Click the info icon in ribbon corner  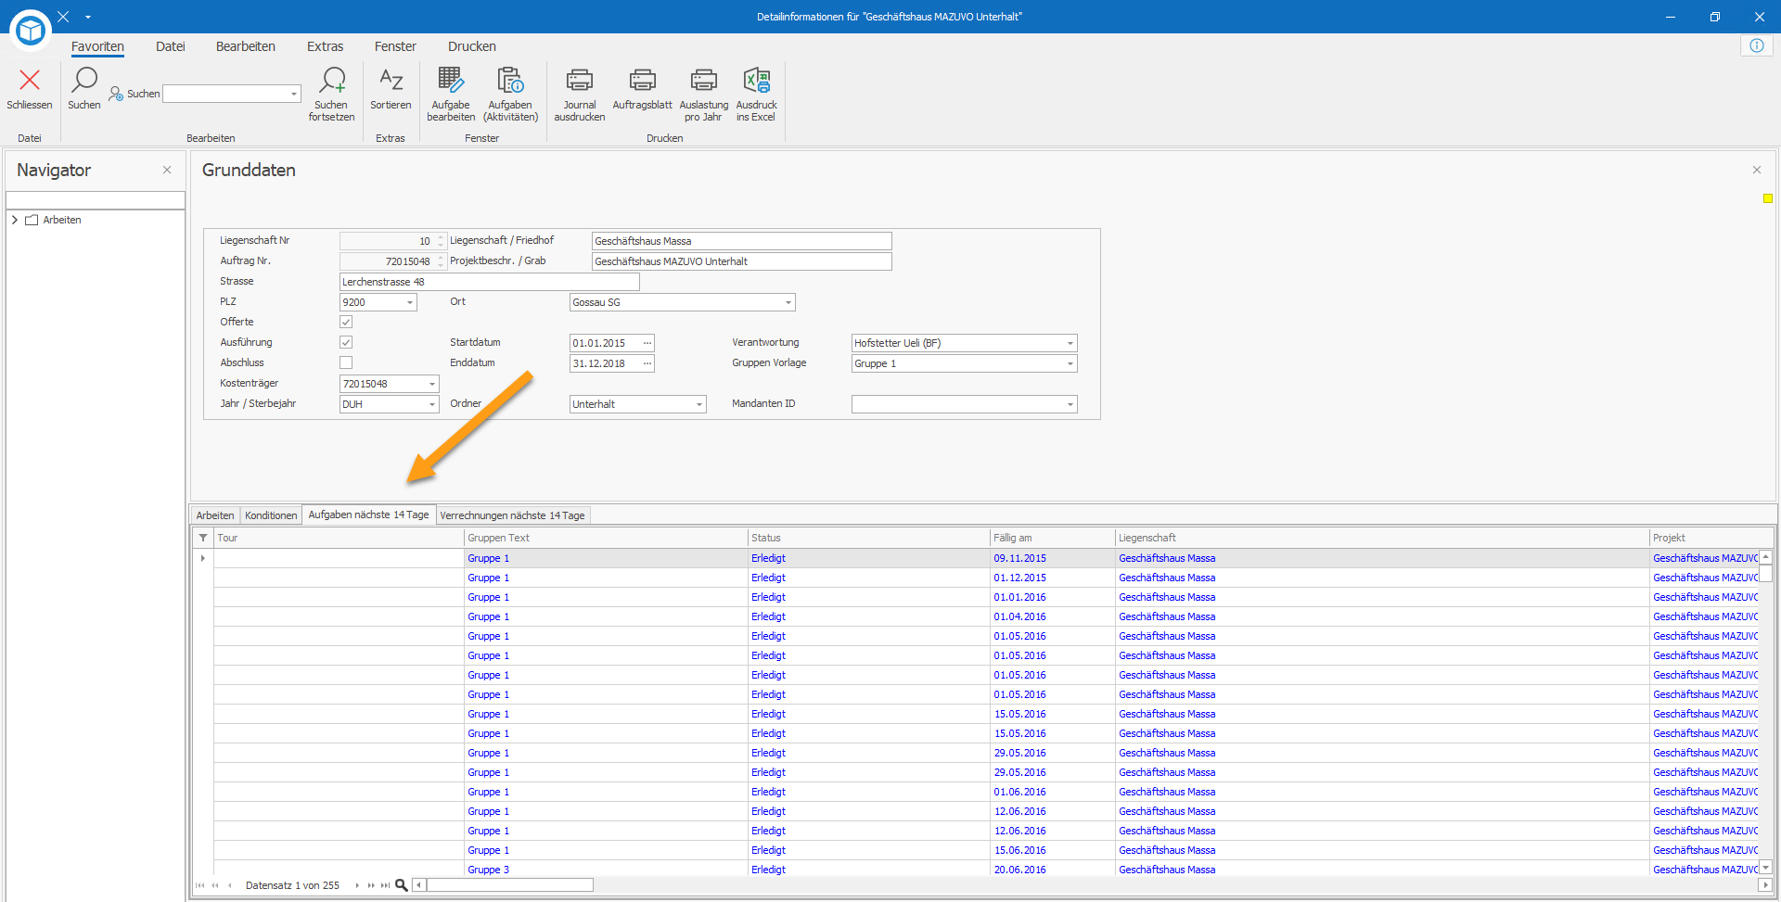(1757, 45)
